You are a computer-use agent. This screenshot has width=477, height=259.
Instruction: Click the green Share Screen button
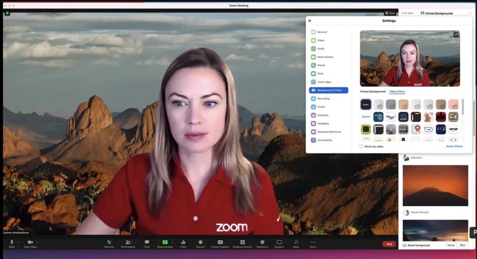pos(165,244)
